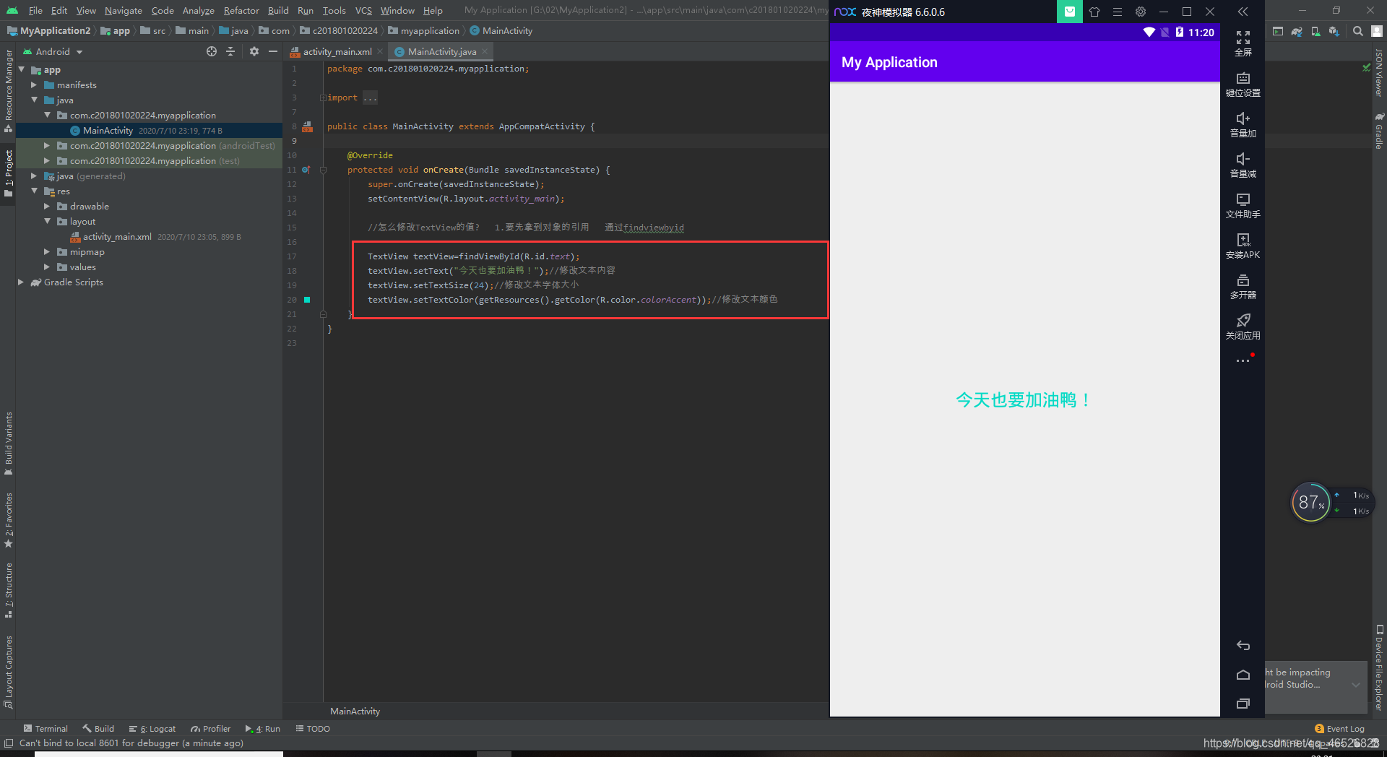Toggle Gradle tool window on right
Viewport: 1387px width, 757px height.
1379,131
